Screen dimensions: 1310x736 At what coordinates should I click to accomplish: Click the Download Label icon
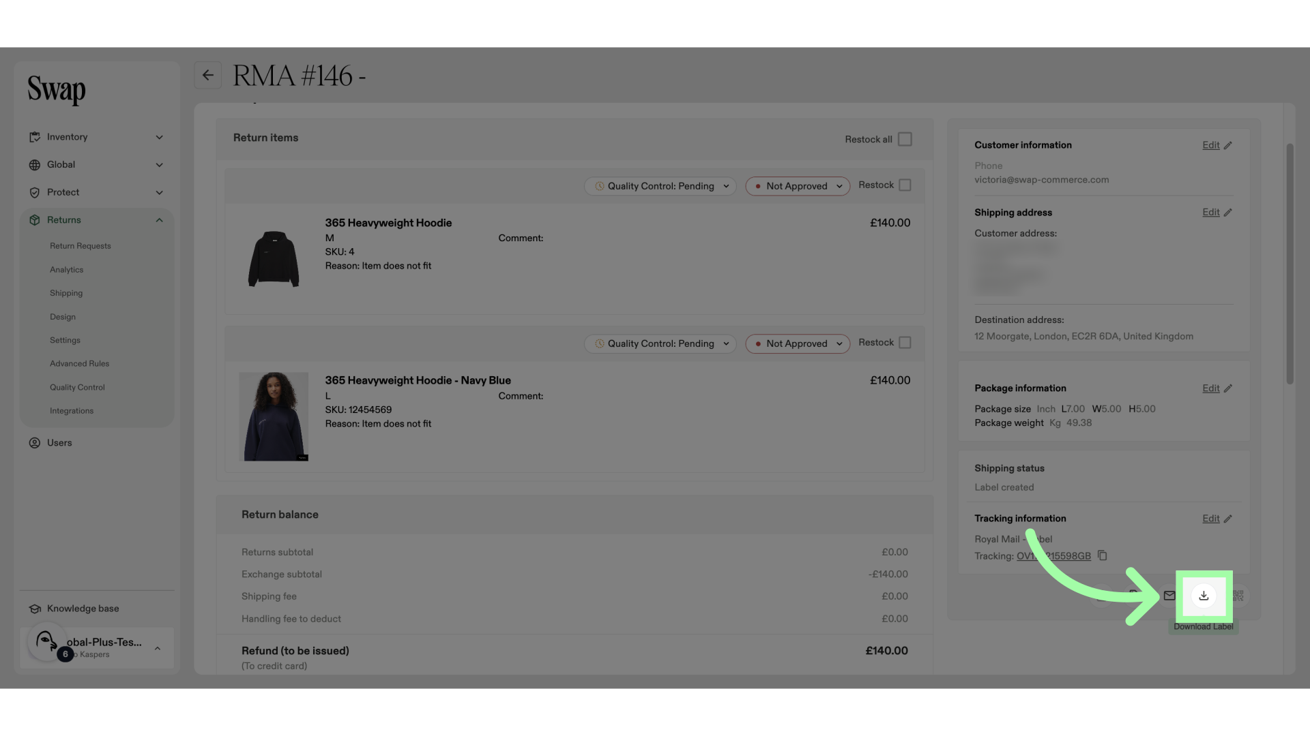[x=1204, y=596]
